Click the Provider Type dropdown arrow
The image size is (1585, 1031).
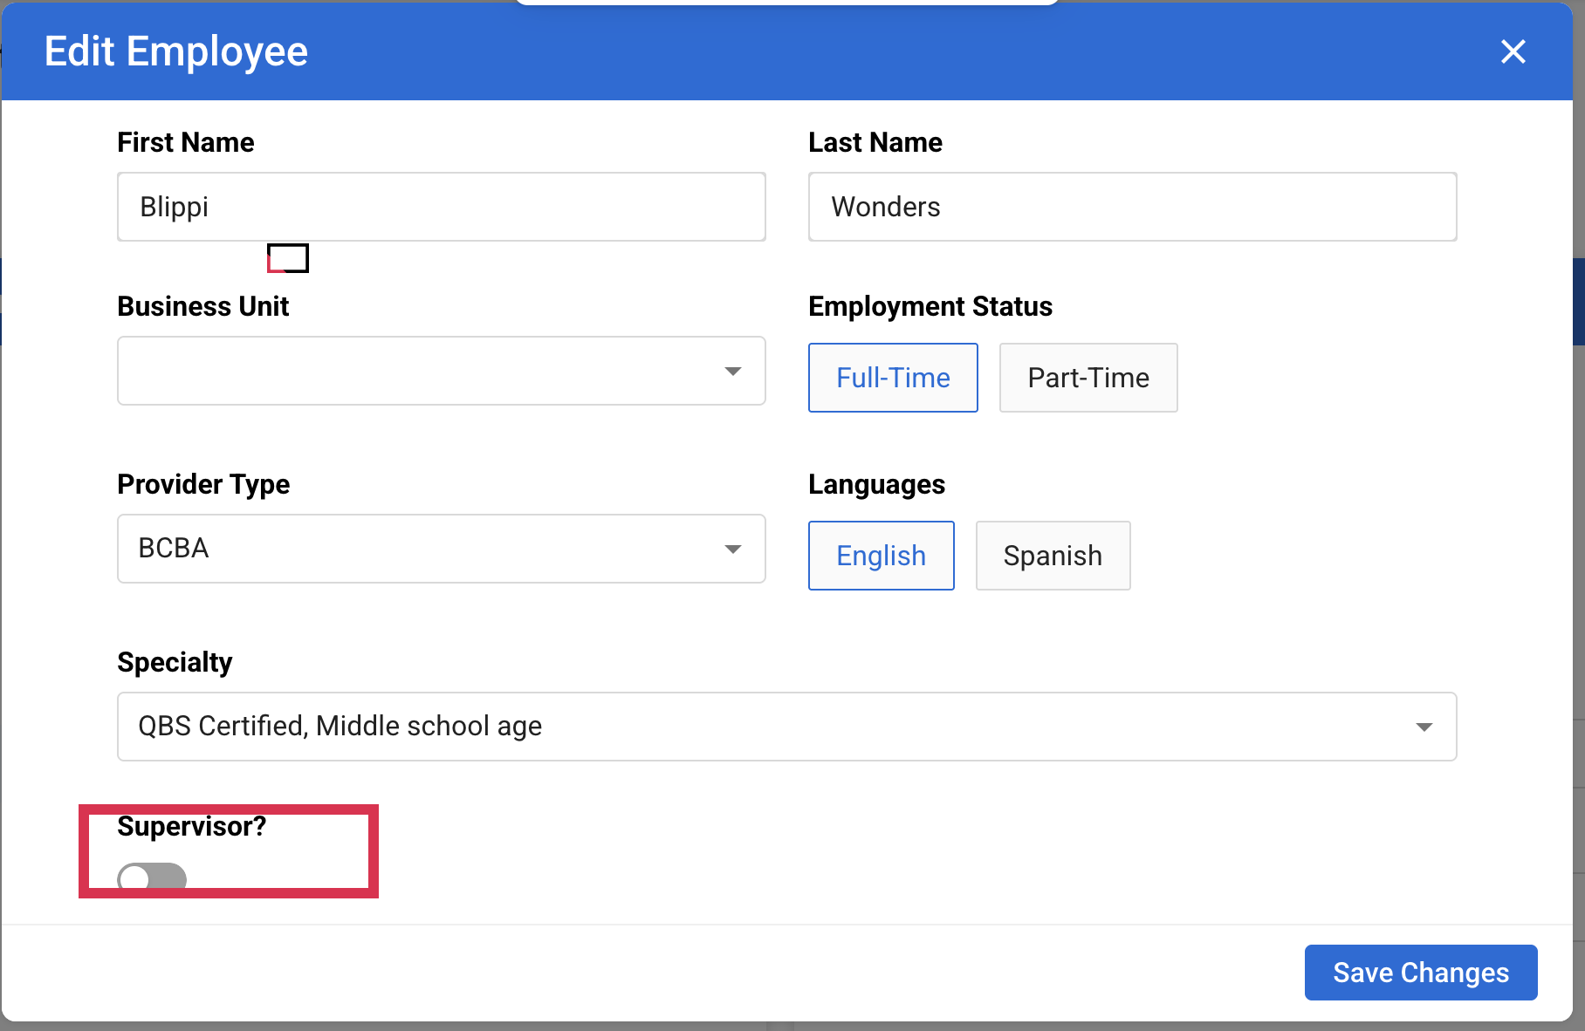click(732, 549)
